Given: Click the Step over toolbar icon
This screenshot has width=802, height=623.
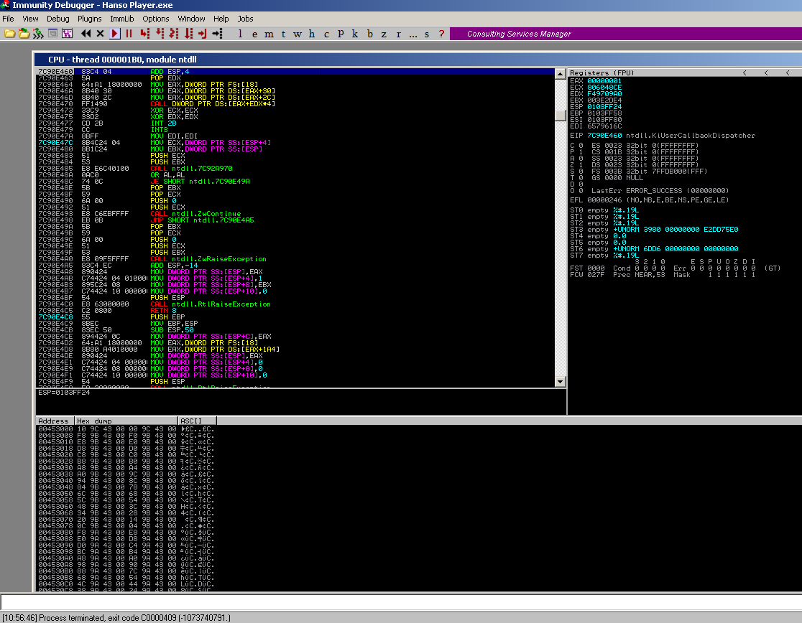Looking at the screenshot, I should (160, 34).
